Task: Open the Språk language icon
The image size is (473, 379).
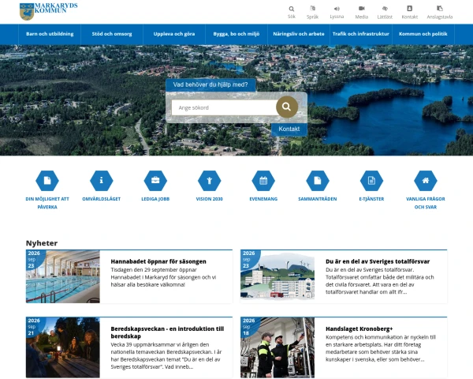Action: [312, 9]
